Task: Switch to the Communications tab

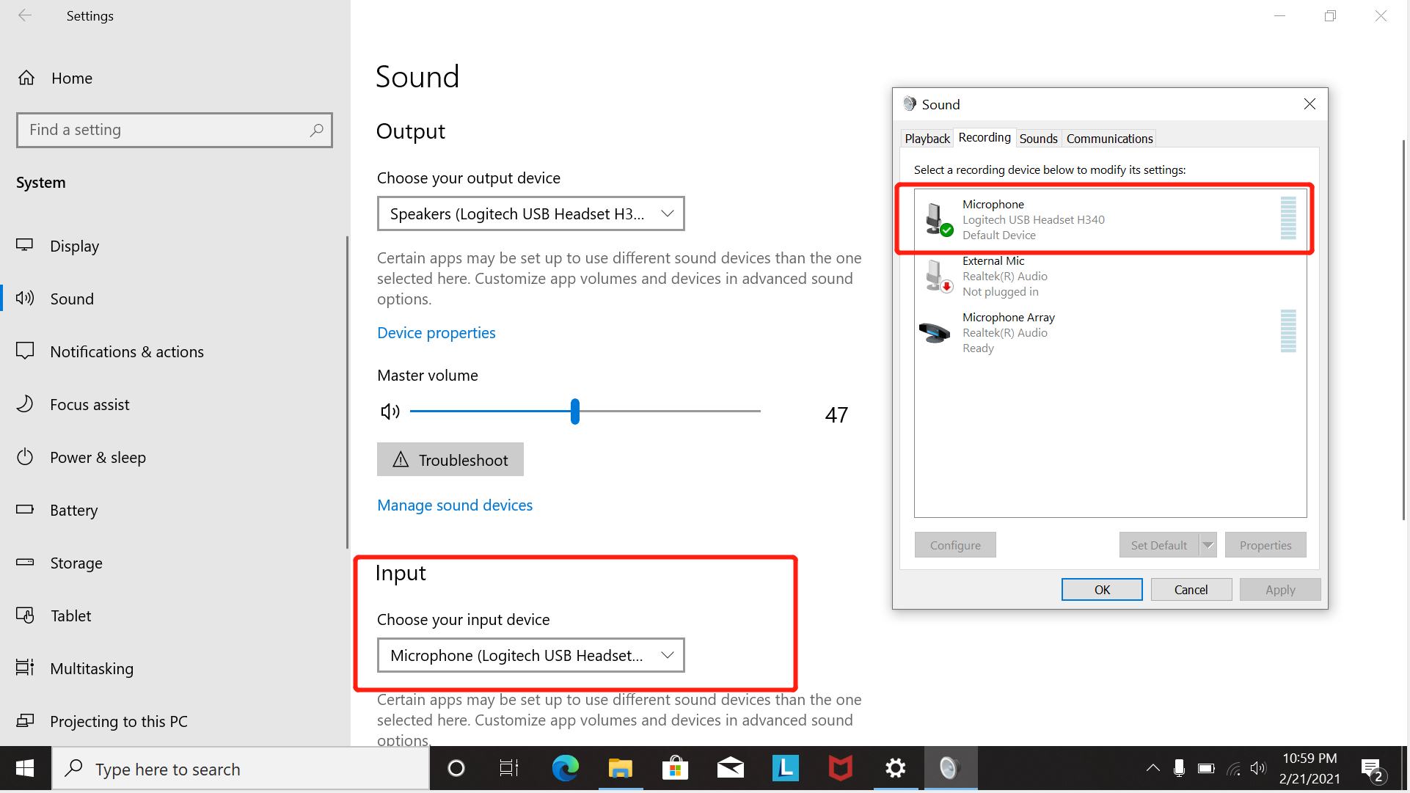Action: (x=1109, y=138)
